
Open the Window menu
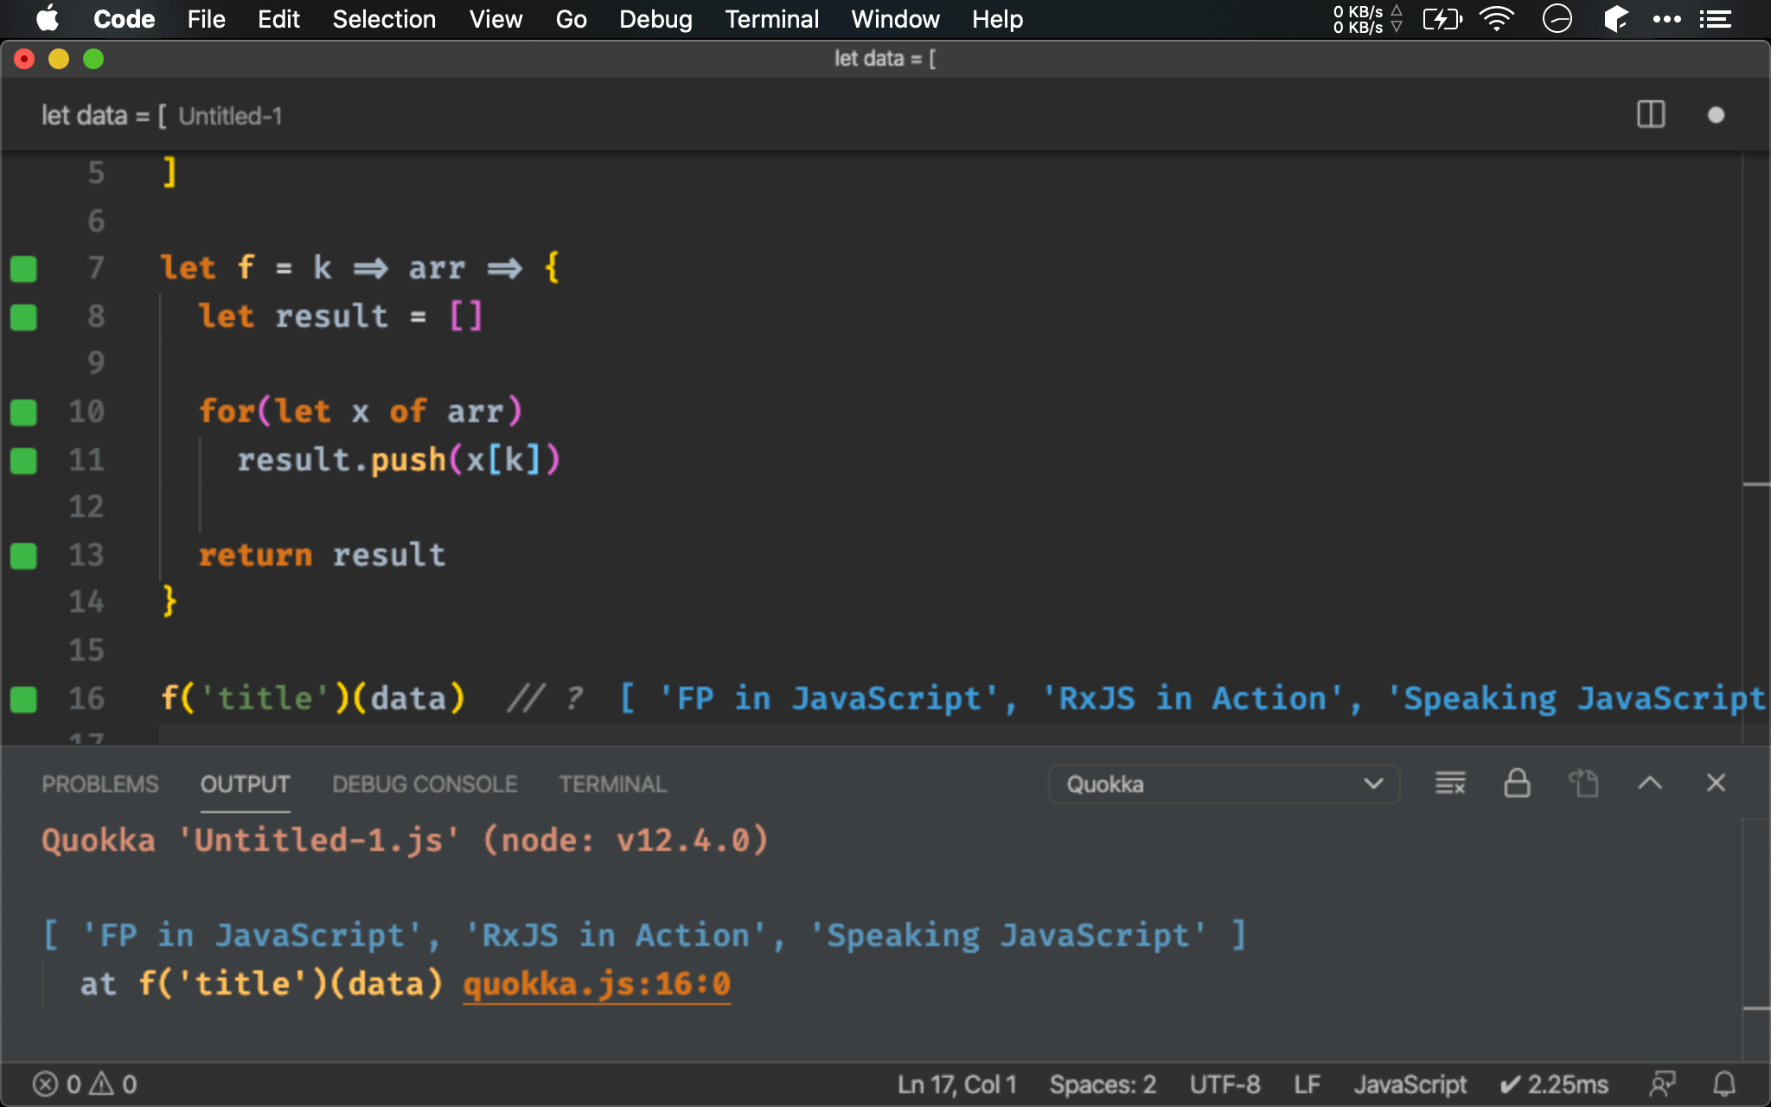click(x=895, y=19)
